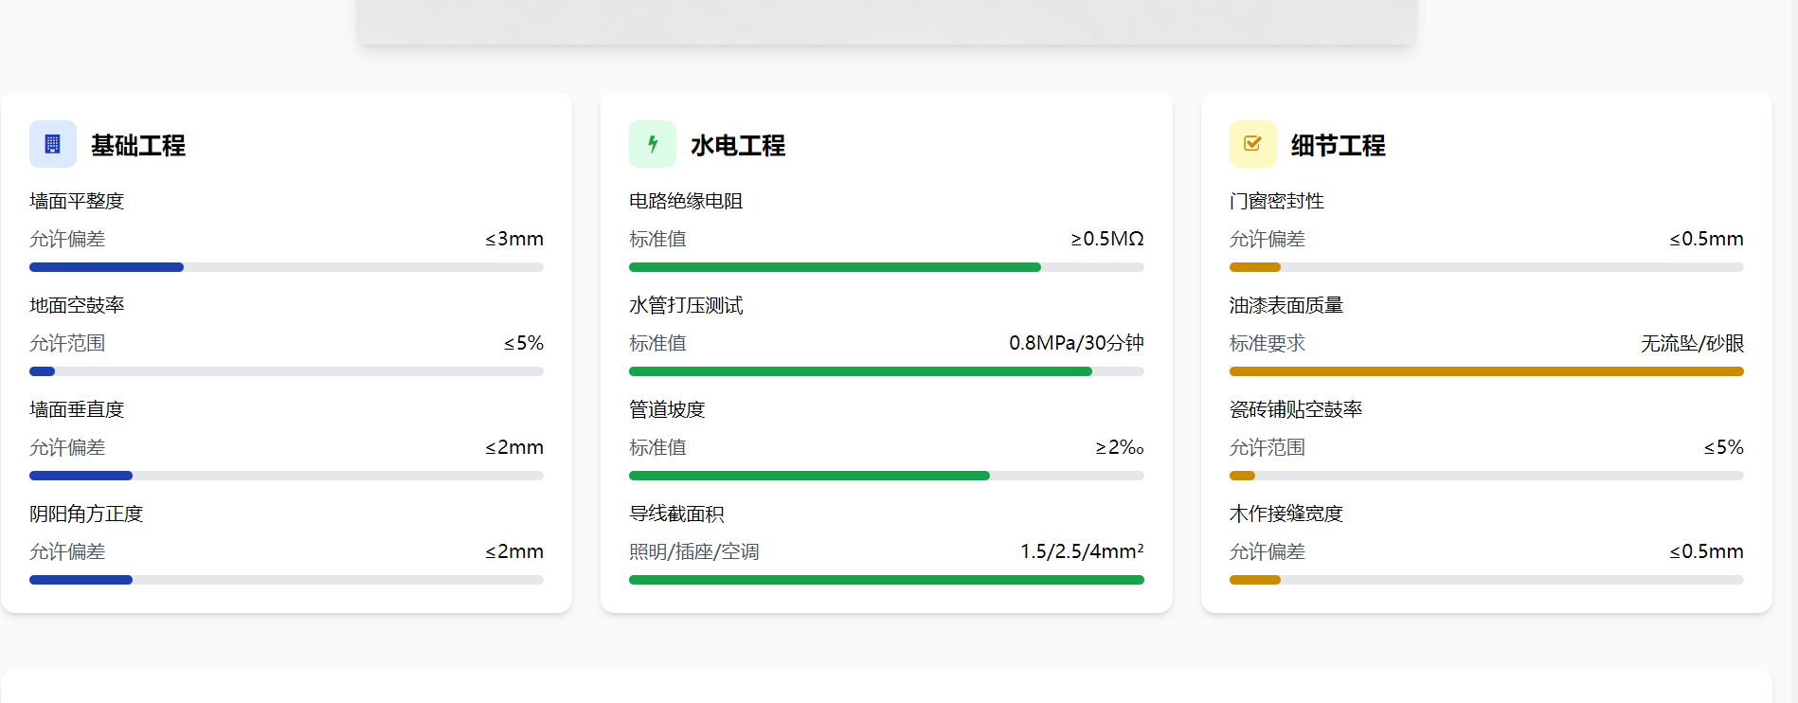Click the 地面空鼓率 progress bar
The image size is (1798, 703).
[286, 371]
